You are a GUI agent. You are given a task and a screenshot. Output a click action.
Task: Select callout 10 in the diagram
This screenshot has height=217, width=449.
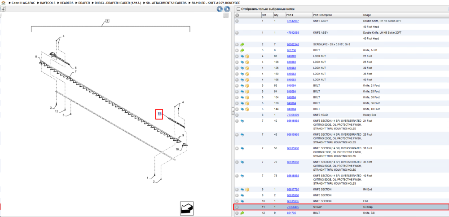(177, 149)
